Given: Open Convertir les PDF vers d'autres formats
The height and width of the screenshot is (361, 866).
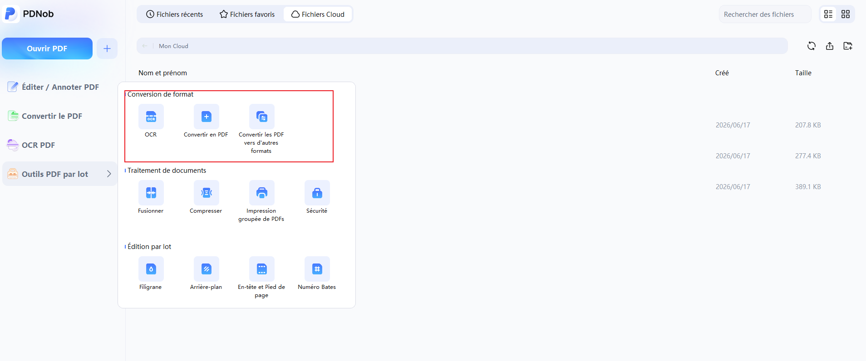Looking at the screenshot, I should pyautogui.click(x=262, y=117).
